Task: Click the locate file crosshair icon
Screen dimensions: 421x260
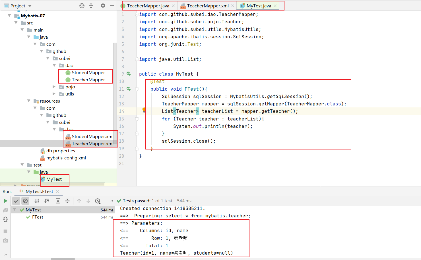Action: [82, 6]
